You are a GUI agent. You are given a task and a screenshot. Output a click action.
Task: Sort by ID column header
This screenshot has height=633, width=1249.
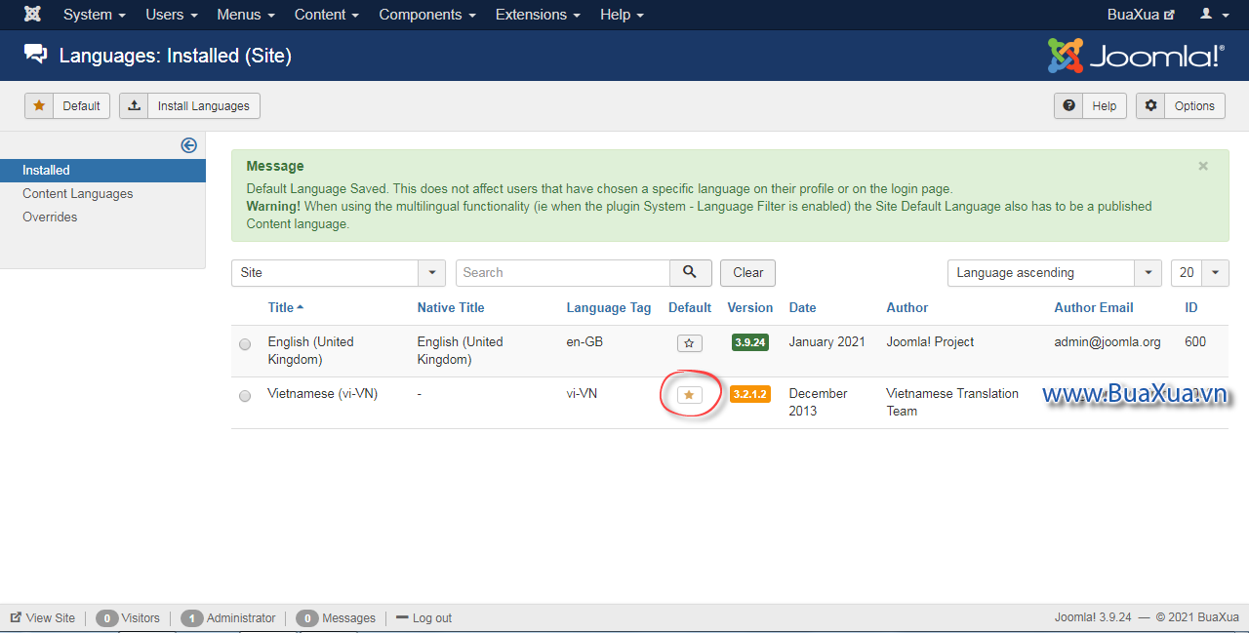click(x=1191, y=307)
